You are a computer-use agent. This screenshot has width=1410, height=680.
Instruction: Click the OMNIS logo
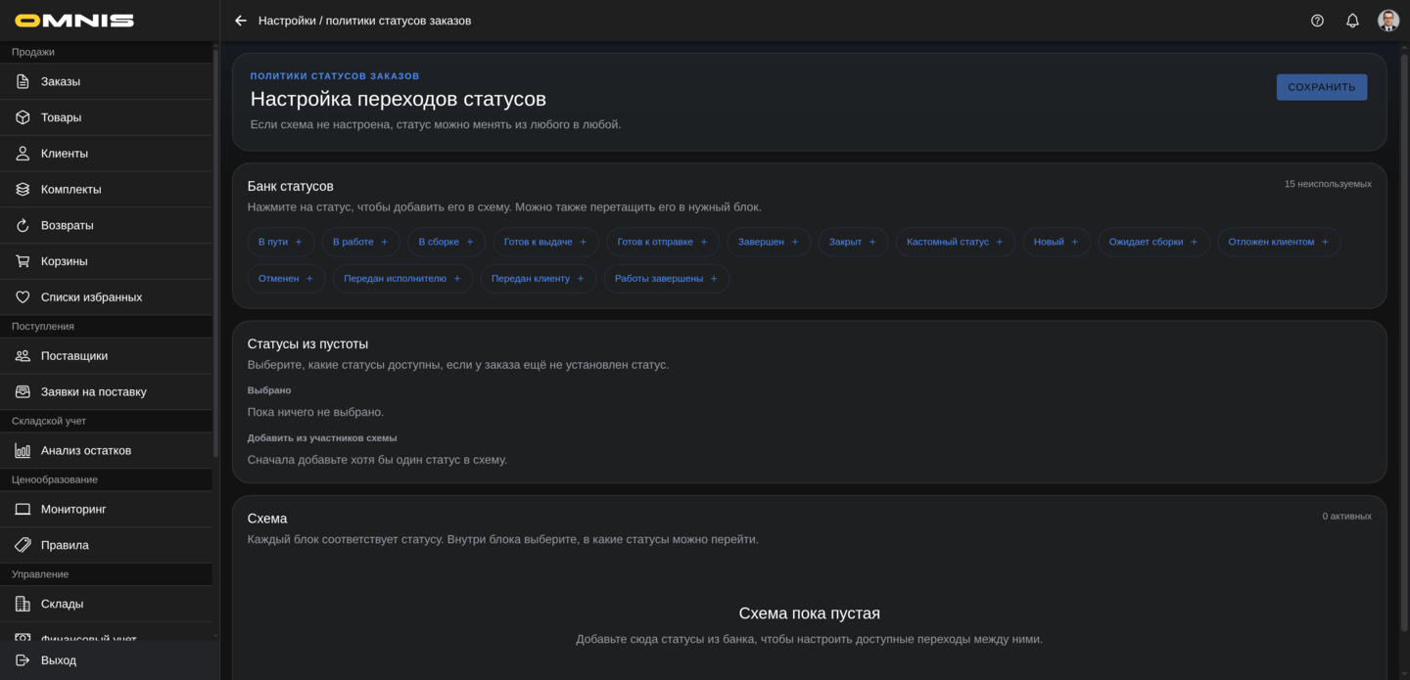click(74, 21)
